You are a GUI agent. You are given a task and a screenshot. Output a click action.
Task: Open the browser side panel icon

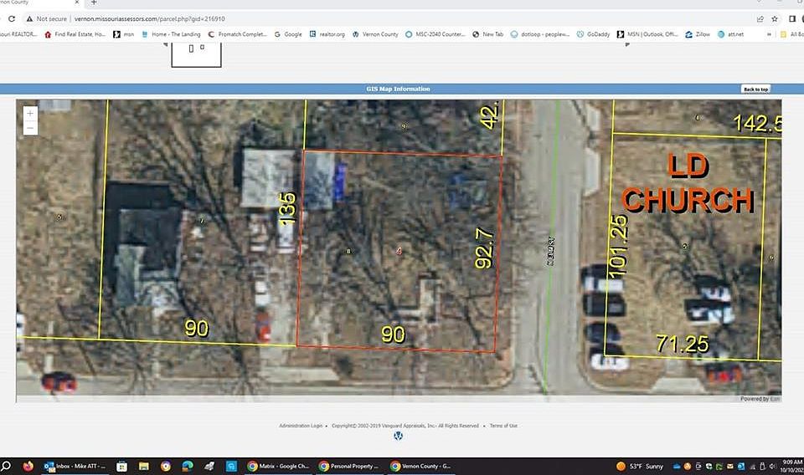coord(792,19)
